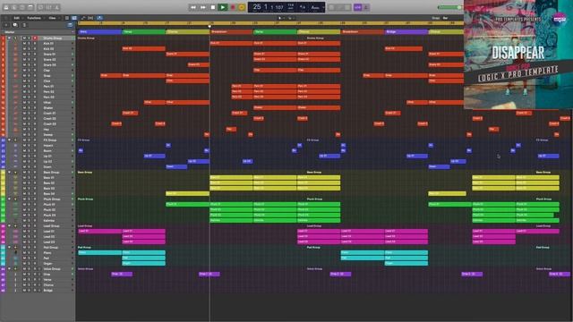Click the Duplicate Track icon
Screen dimensions: 573x322
tap(15, 25)
